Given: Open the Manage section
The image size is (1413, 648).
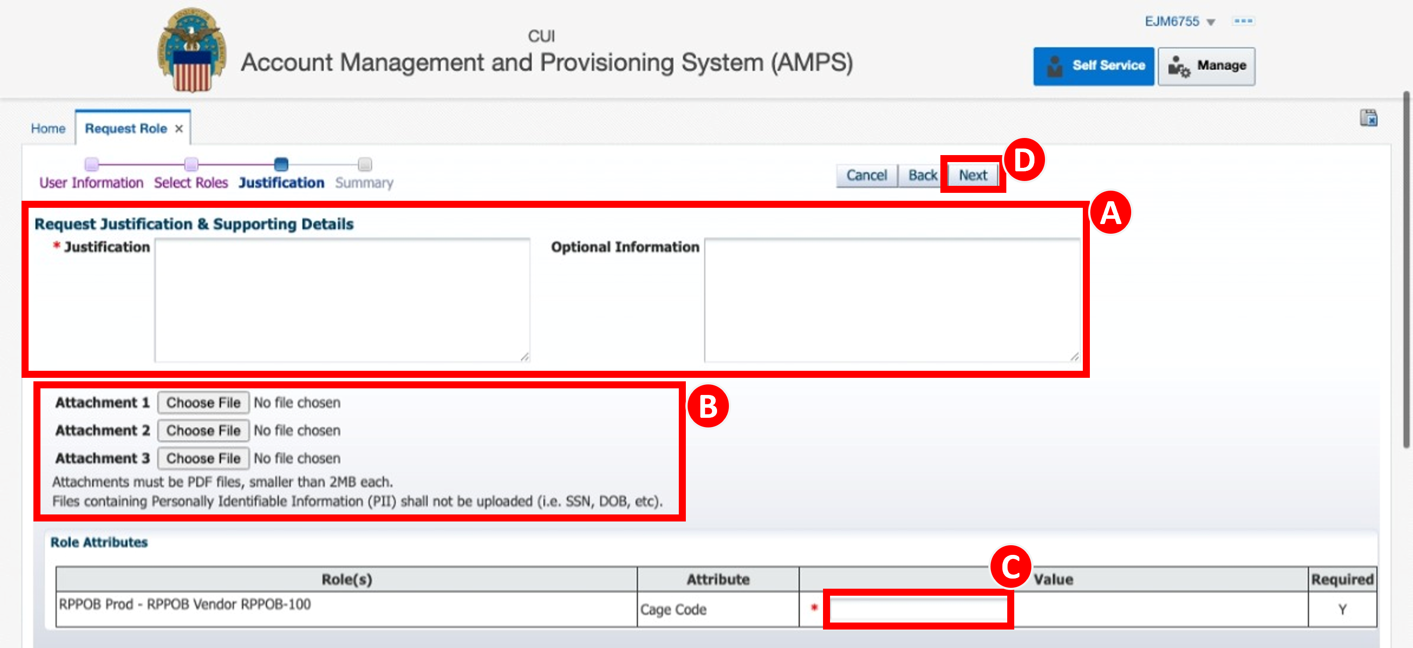Looking at the screenshot, I should [x=1206, y=66].
